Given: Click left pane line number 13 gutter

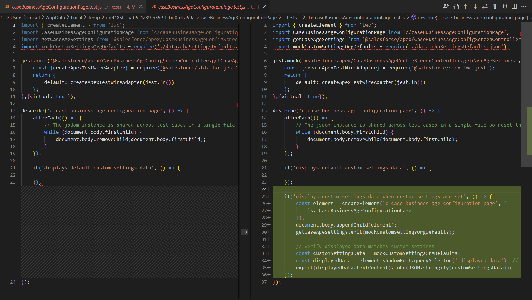Looking at the screenshot, I should point(13,111).
